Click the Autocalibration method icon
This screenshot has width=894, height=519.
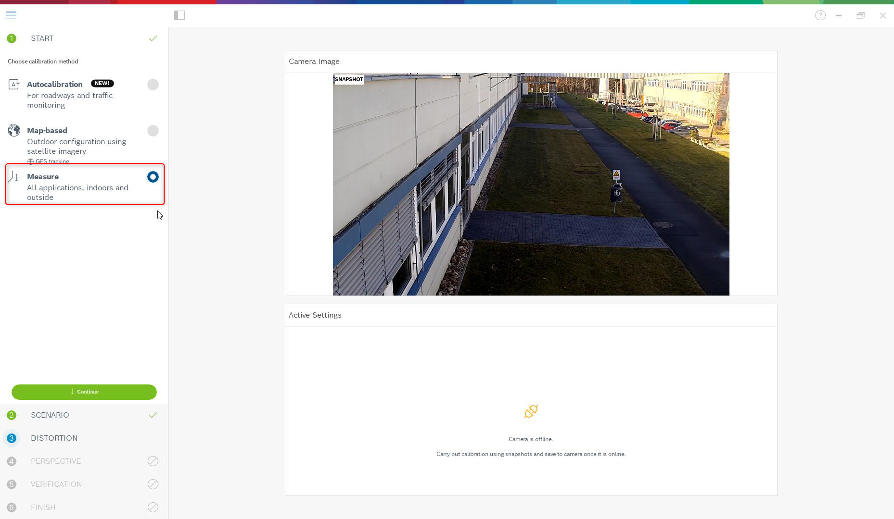14,85
